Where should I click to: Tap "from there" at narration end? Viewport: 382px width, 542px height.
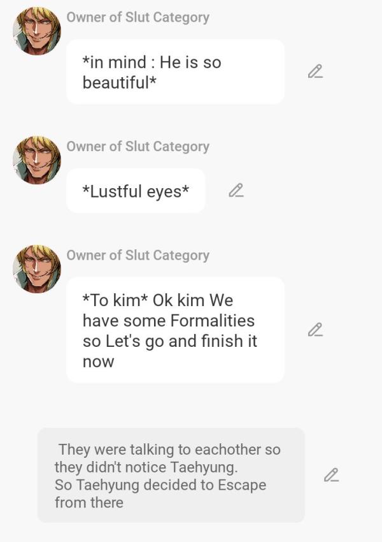88,502
